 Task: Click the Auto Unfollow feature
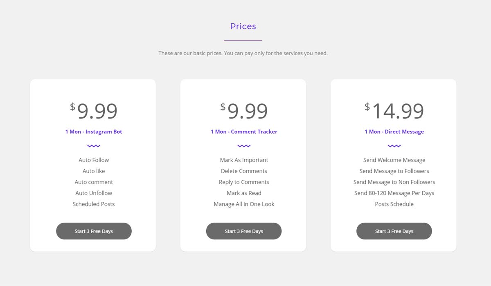pyautogui.click(x=94, y=193)
